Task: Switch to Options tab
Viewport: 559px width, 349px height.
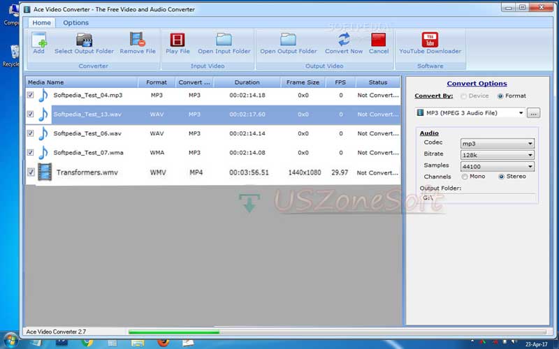Action: coord(75,23)
